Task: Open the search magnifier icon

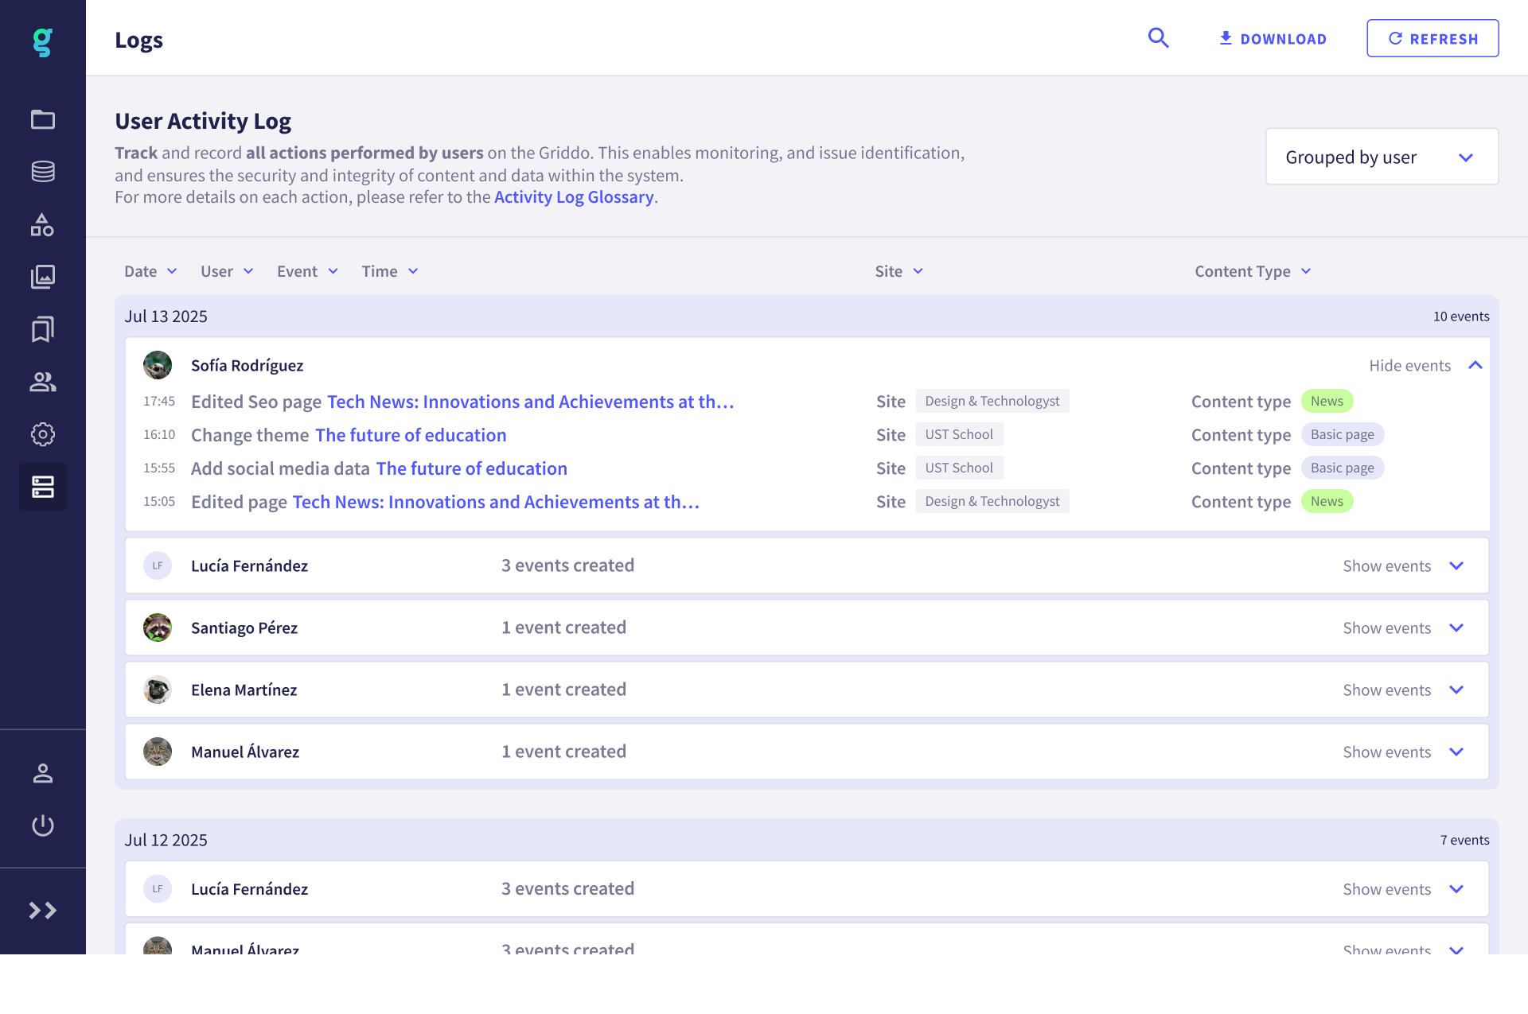Action: [1159, 37]
